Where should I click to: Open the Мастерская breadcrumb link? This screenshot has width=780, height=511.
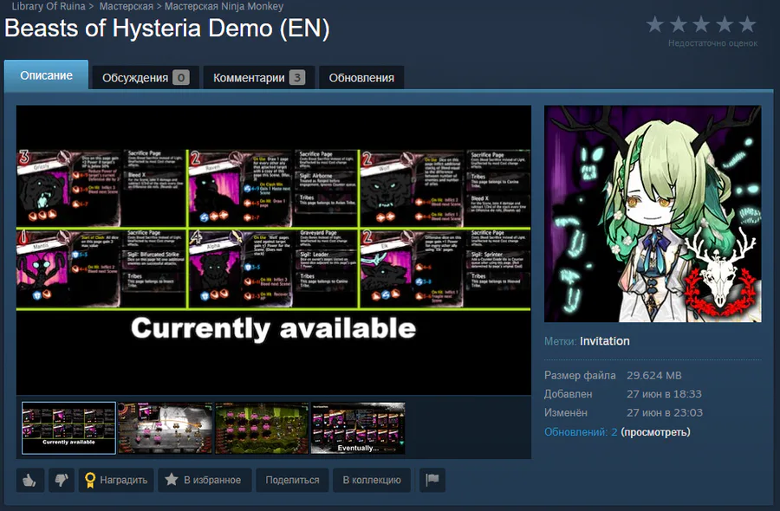point(127,6)
